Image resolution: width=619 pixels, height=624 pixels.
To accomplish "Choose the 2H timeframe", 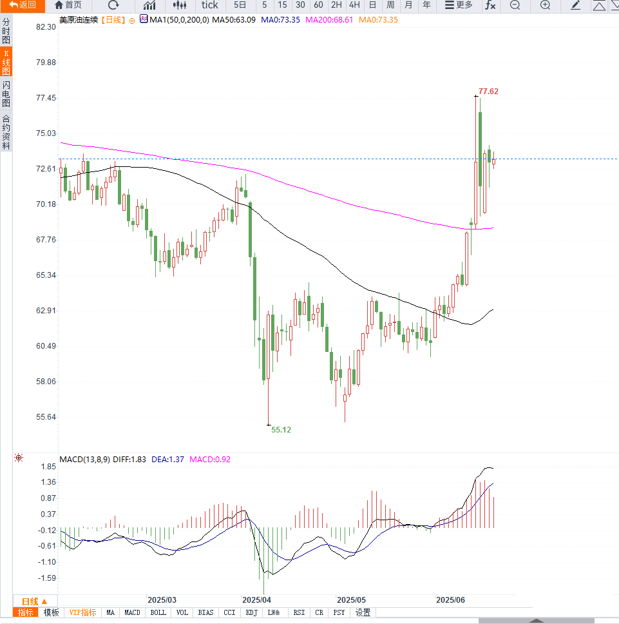I will point(336,5).
